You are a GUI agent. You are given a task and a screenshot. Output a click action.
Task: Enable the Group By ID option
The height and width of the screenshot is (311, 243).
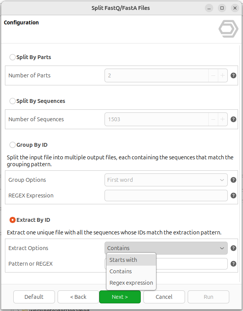[x=13, y=145]
